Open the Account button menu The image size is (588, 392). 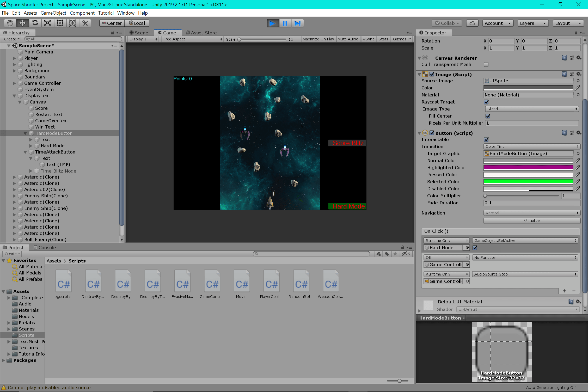click(x=498, y=23)
